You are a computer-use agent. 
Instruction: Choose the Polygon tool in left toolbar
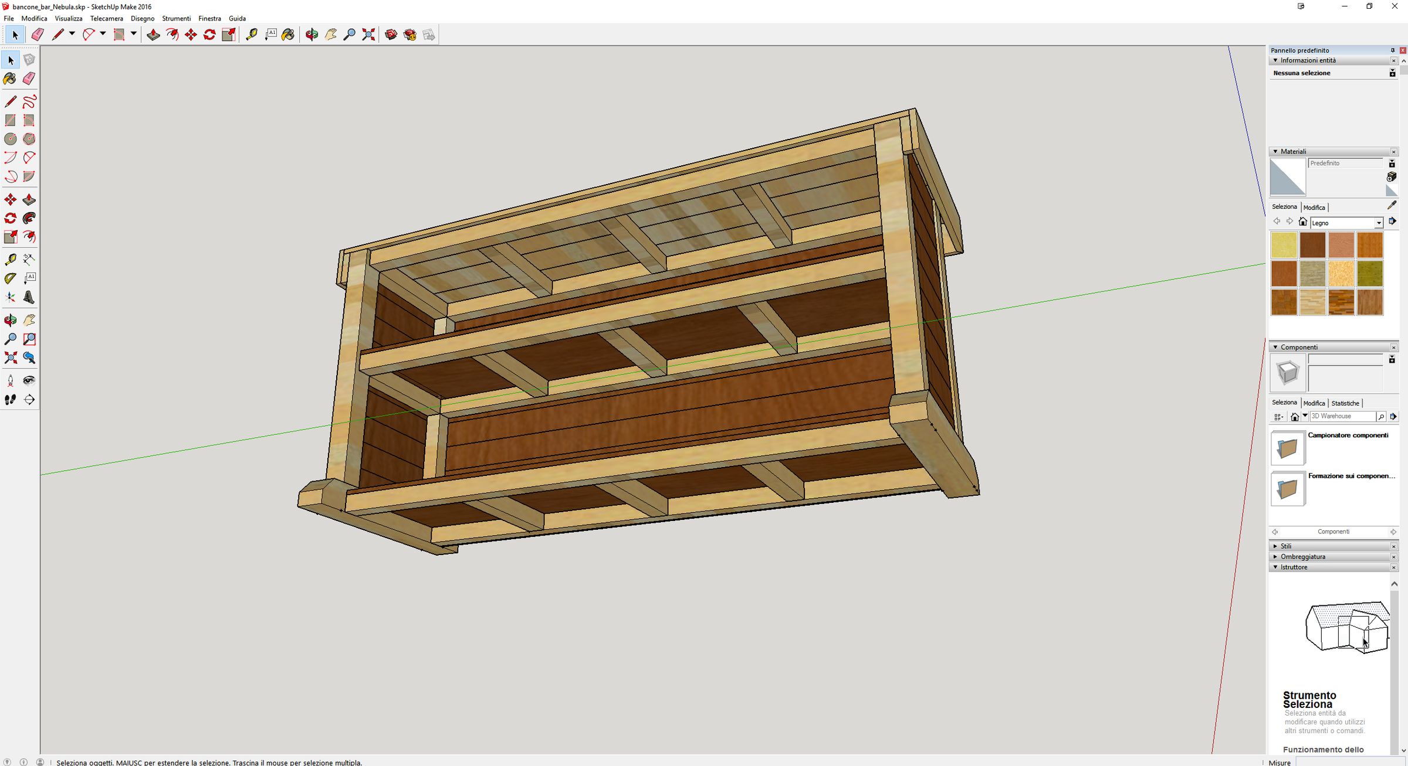(x=29, y=139)
